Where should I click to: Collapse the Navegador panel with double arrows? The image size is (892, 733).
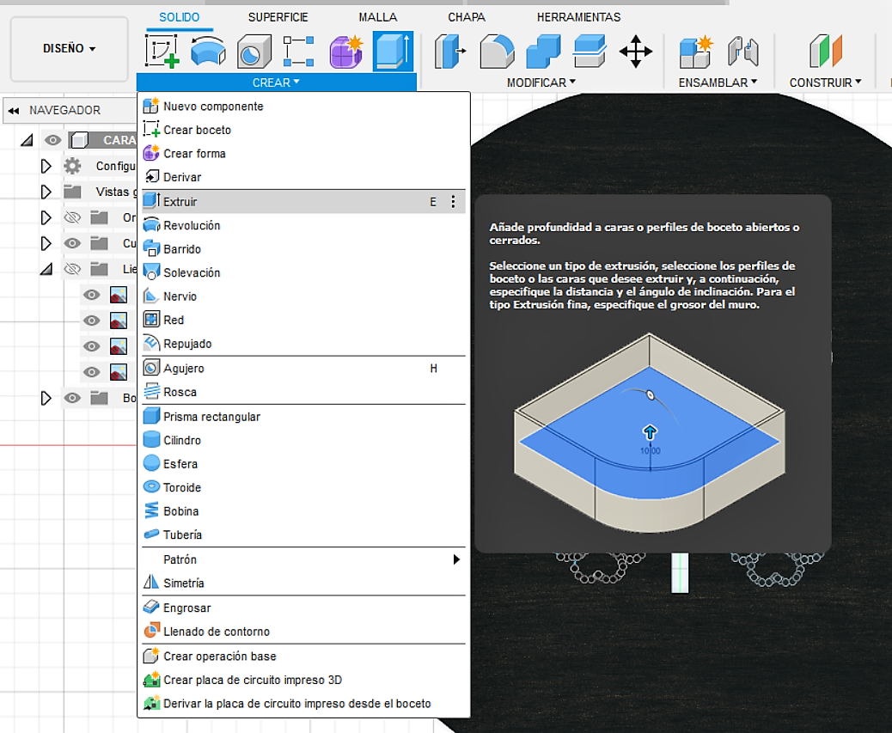(x=14, y=110)
